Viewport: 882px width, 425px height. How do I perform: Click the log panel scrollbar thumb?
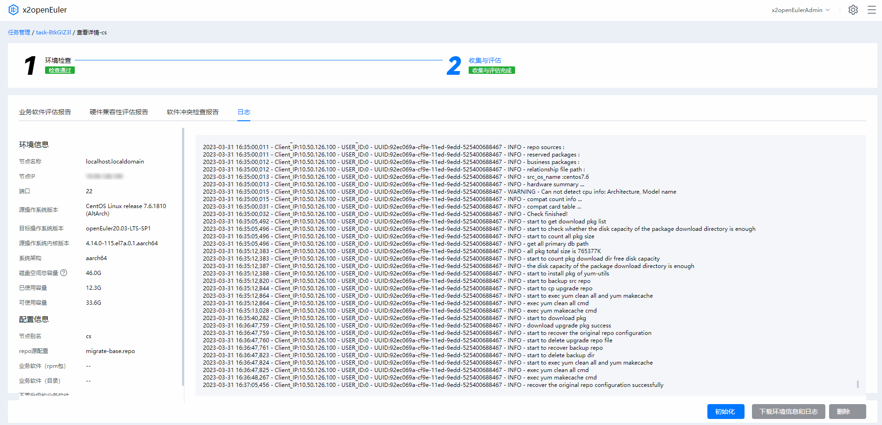tap(857, 384)
